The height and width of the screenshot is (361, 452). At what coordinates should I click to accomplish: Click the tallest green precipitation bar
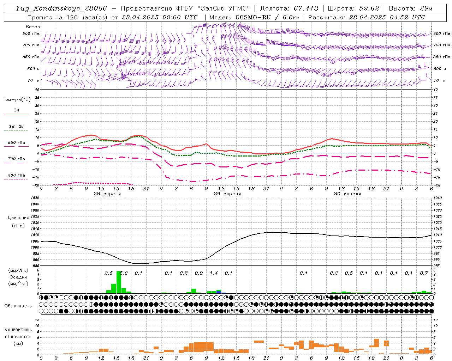(119, 282)
